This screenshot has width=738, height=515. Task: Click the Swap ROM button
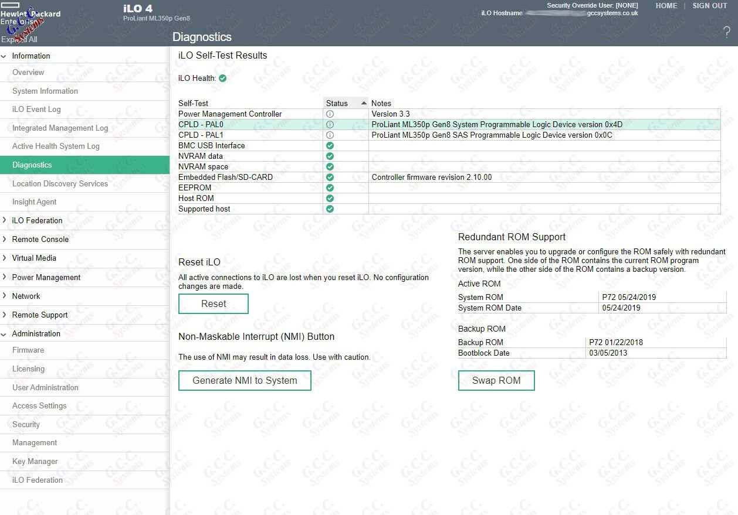pyautogui.click(x=496, y=381)
